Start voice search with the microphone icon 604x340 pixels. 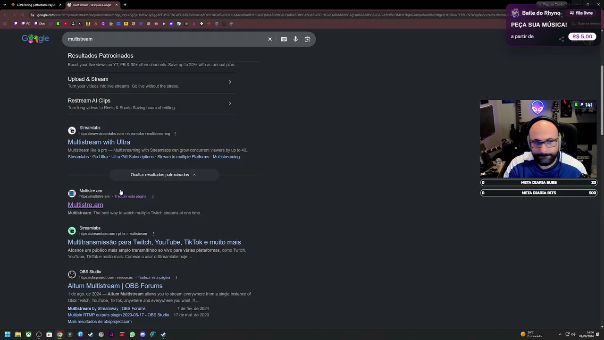pyautogui.click(x=295, y=39)
